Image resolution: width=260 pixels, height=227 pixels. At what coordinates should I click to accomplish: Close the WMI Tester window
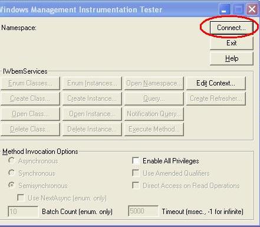pos(252,9)
